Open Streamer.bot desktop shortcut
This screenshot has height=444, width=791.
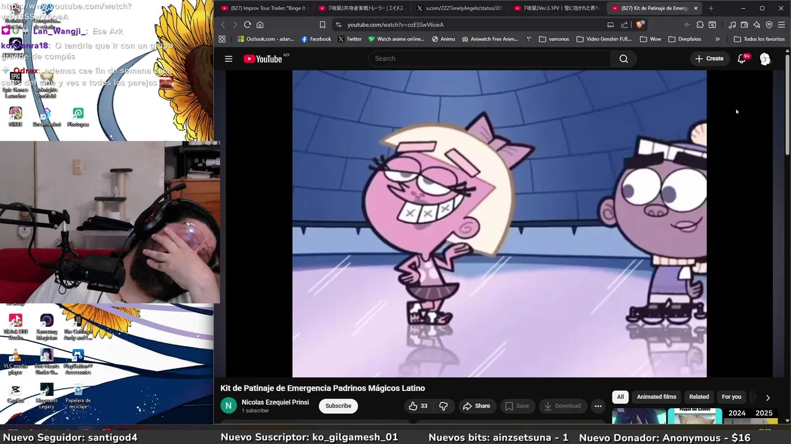(47, 117)
